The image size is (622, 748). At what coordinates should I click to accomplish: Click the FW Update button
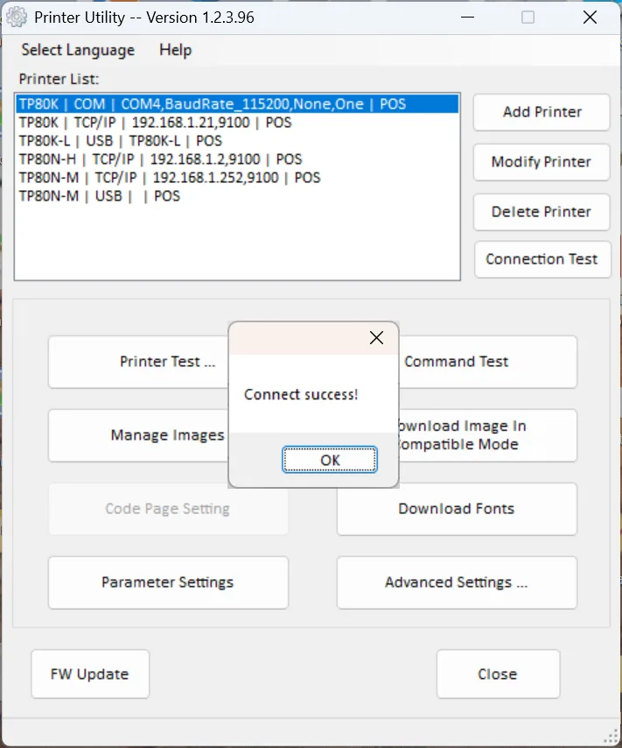click(x=90, y=674)
